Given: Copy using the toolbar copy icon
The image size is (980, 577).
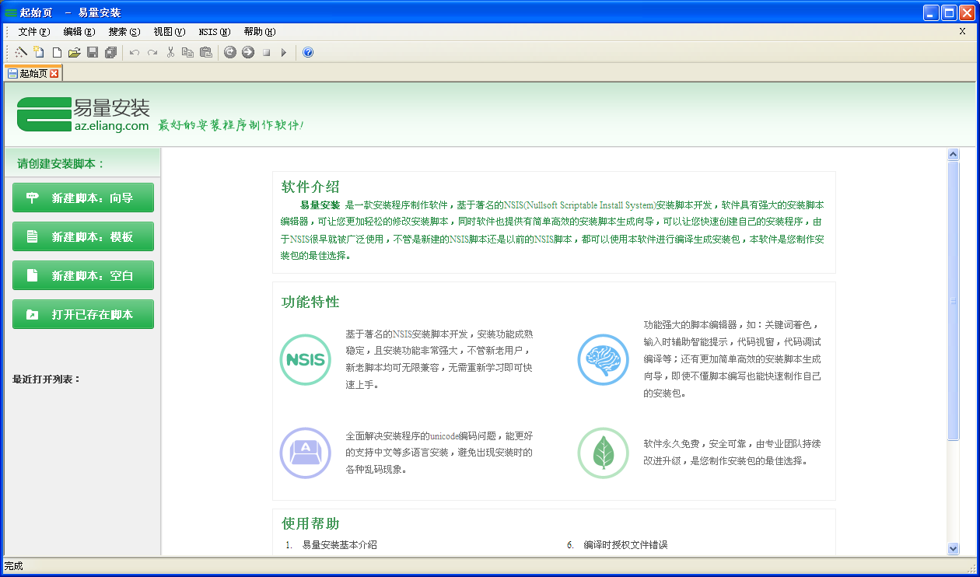Looking at the screenshot, I should pos(187,52).
